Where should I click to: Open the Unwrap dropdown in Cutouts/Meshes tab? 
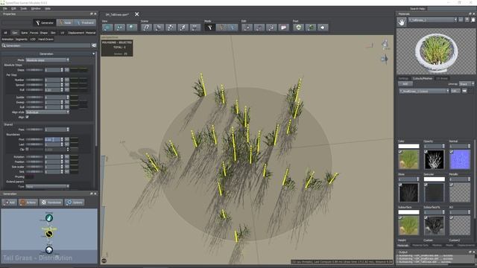[x=467, y=84]
